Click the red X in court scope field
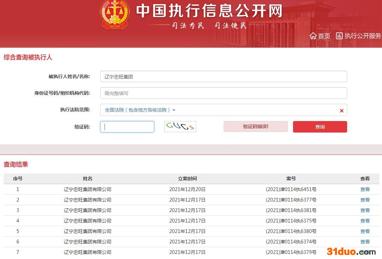This screenshot has height=259, width=382. click(x=341, y=111)
